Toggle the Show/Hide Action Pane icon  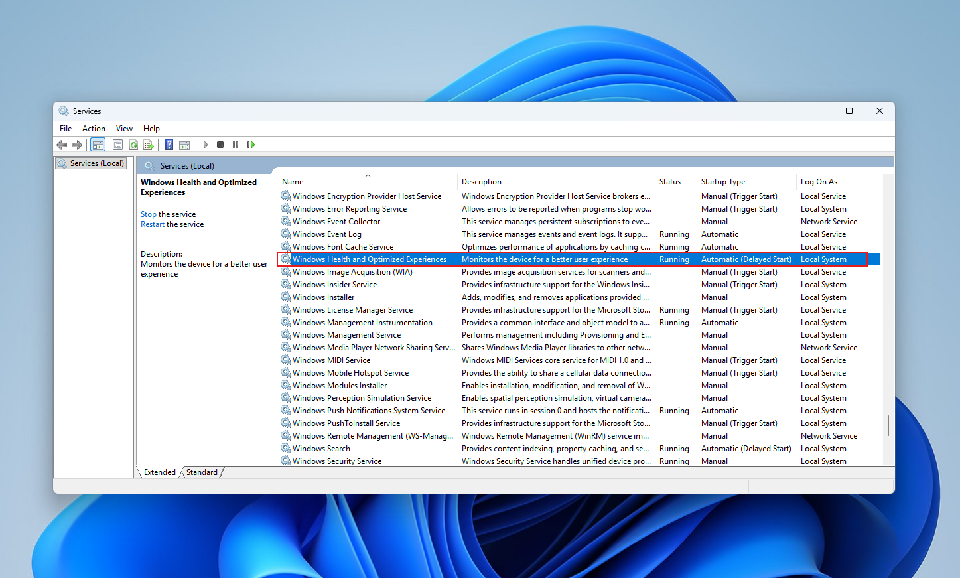point(184,145)
